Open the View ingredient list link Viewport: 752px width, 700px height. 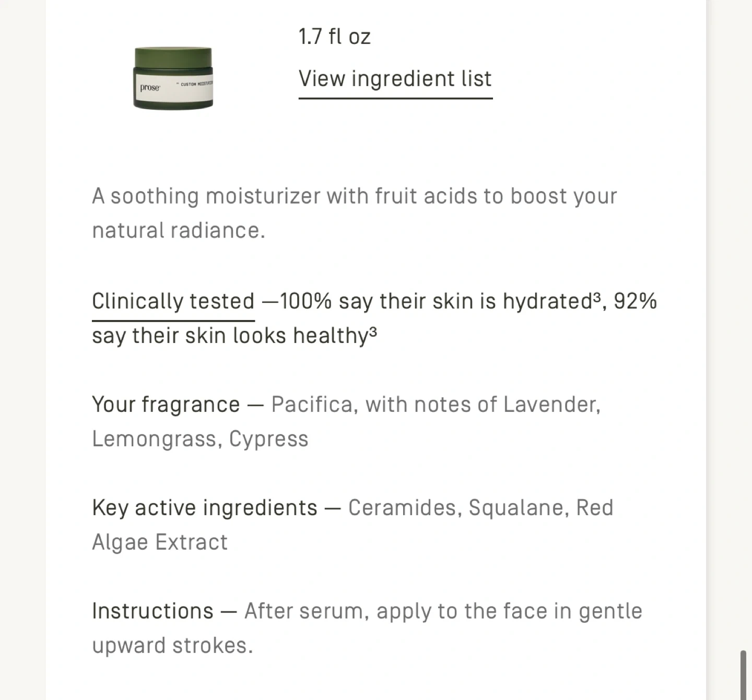click(x=395, y=79)
